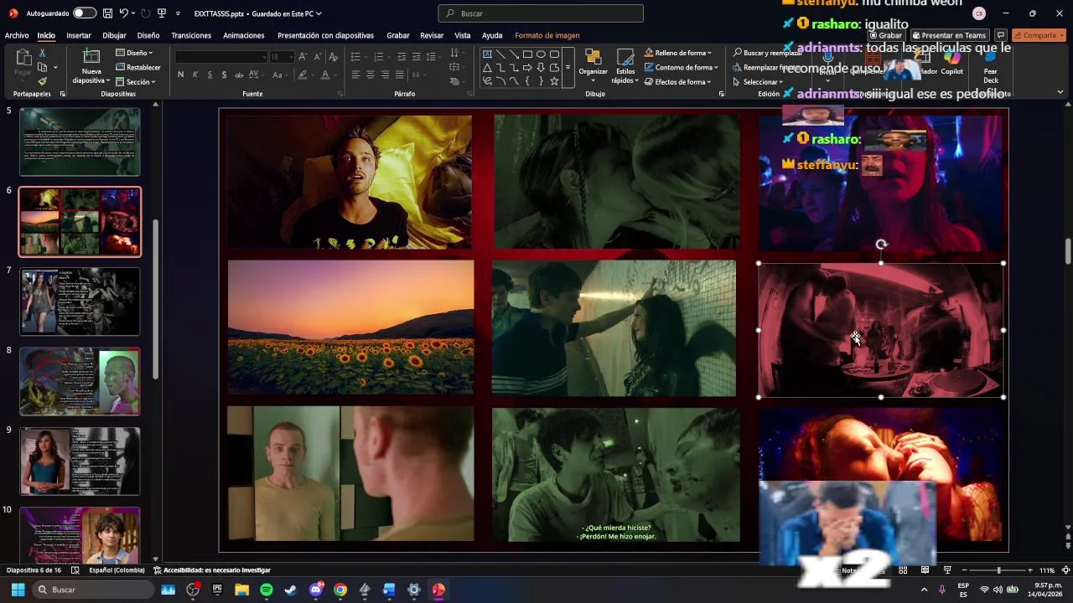This screenshot has height=603, width=1073.
Task: Decrease font size icon
Action: pyautogui.click(x=318, y=56)
